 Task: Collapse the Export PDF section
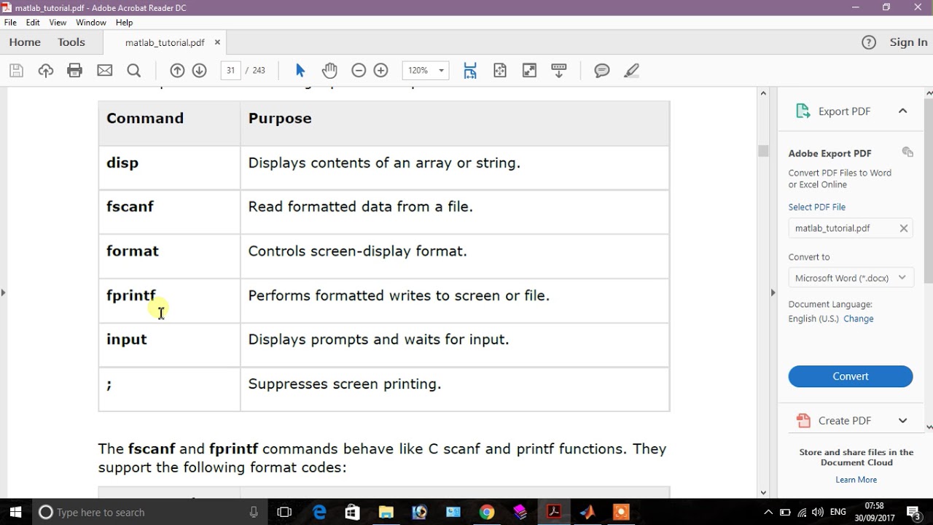click(902, 111)
